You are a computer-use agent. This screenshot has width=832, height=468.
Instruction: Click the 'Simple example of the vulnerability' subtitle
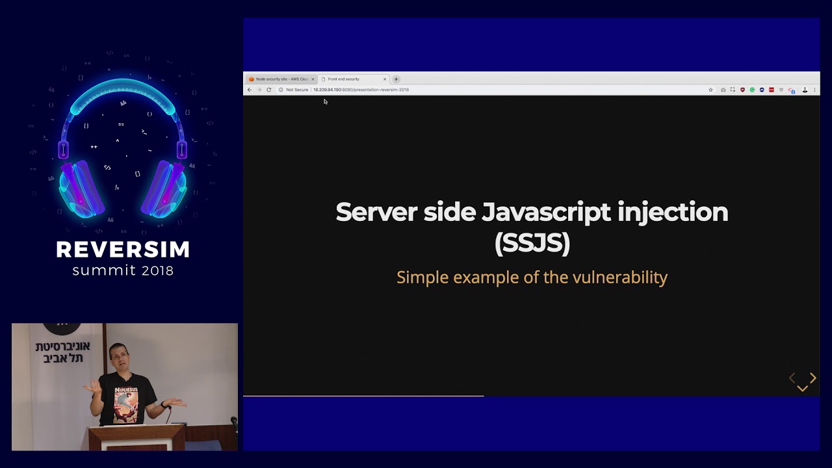[x=532, y=278]
